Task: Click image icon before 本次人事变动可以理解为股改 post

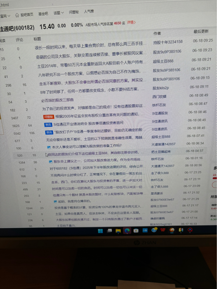Action: (49, 147)
